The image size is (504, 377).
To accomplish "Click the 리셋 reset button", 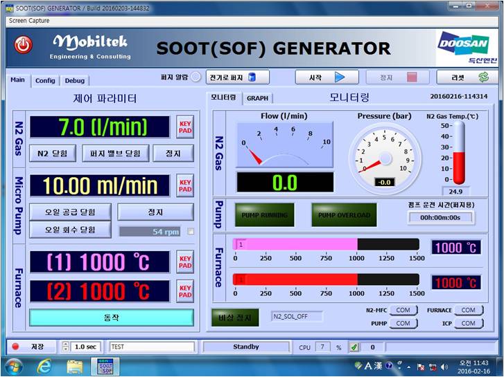I will (467, 77).
